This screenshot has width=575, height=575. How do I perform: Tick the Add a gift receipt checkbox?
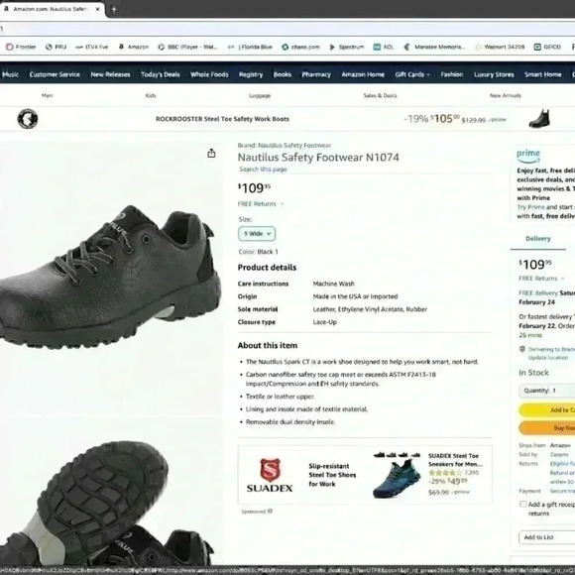(x=522, y=504)
